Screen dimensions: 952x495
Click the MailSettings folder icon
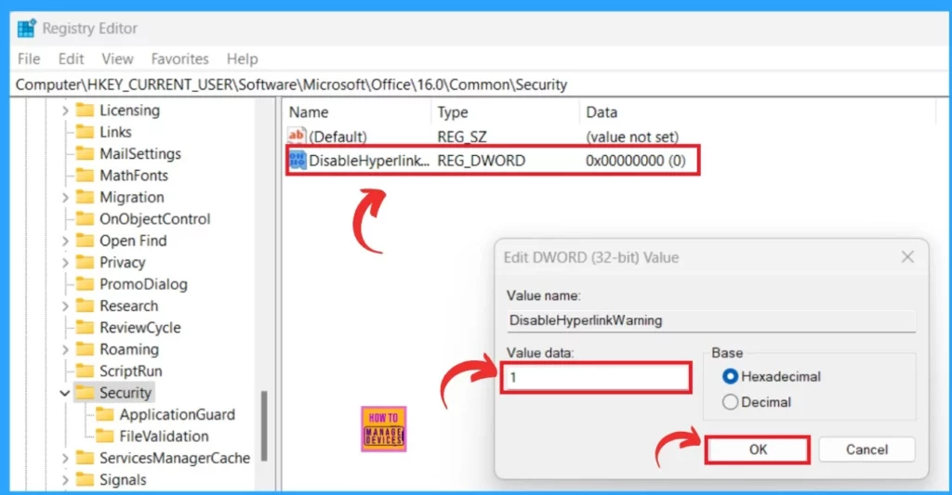click(85, 153)
